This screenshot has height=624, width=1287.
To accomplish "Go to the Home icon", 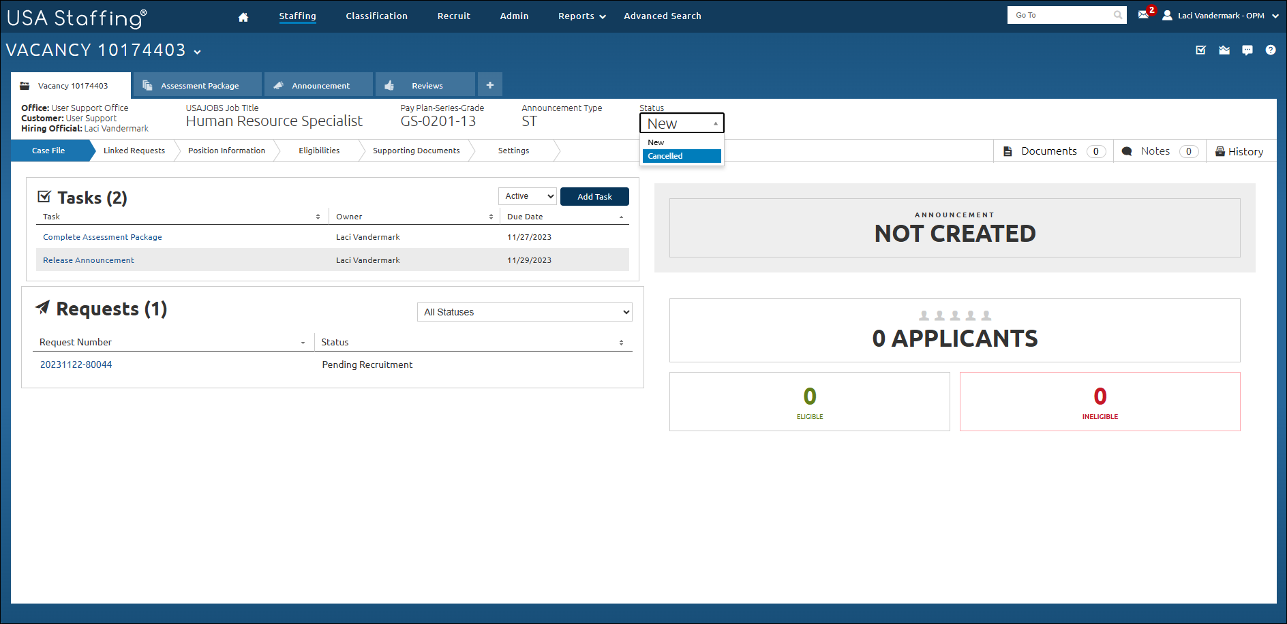I will (x=243, y=17).
